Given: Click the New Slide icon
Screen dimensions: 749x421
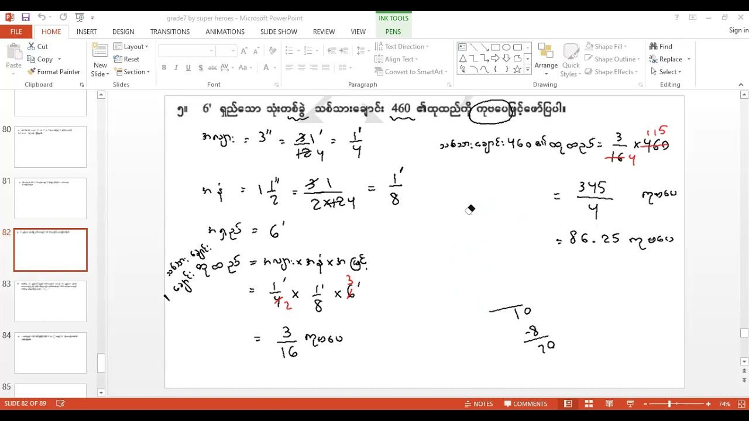Looking at the screenshot, I should pos(100,51).
